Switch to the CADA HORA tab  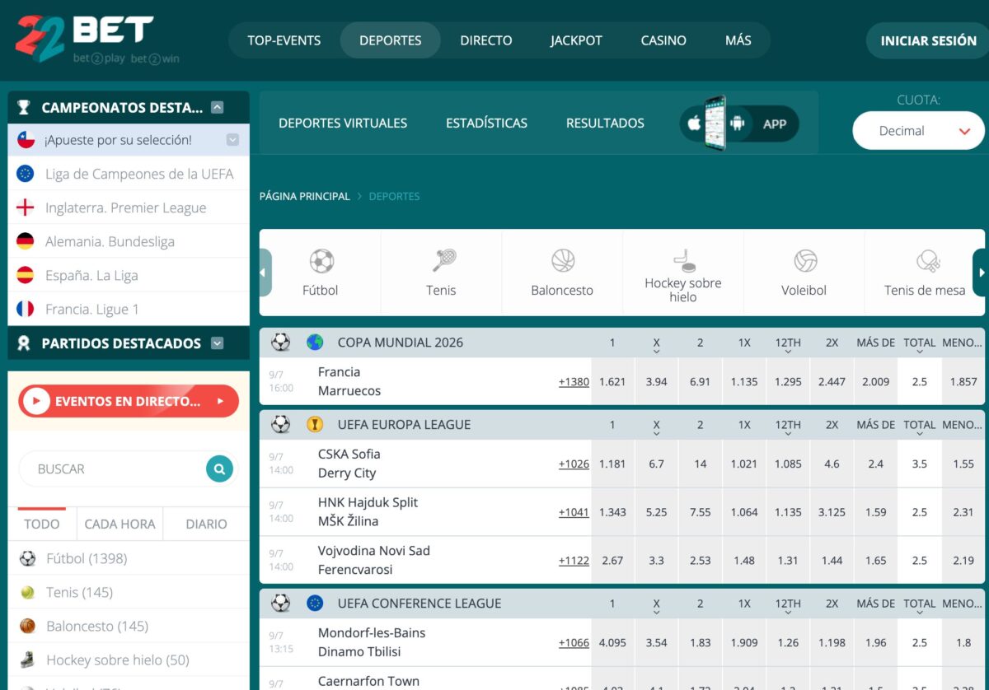[120, 524]
